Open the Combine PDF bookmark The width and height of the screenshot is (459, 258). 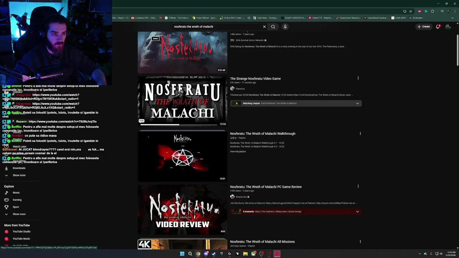(x=144, y=18)
